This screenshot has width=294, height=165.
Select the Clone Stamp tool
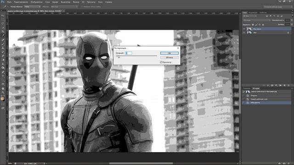pos(3,48)
